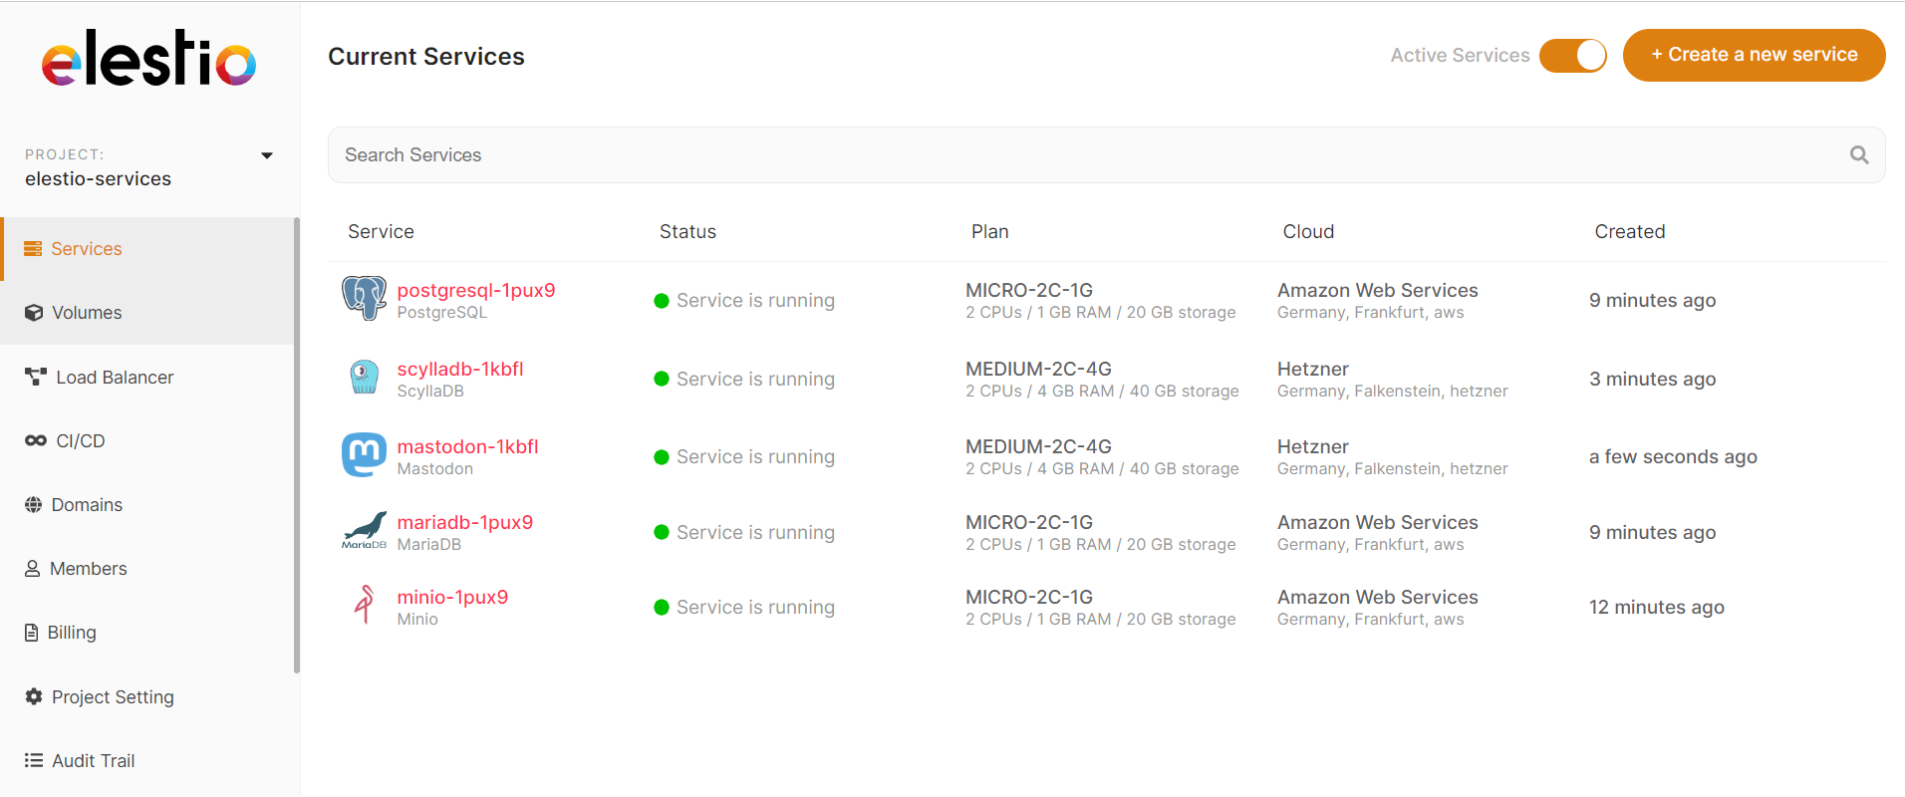Click the Minio flamingo icon

pos(364,605)
